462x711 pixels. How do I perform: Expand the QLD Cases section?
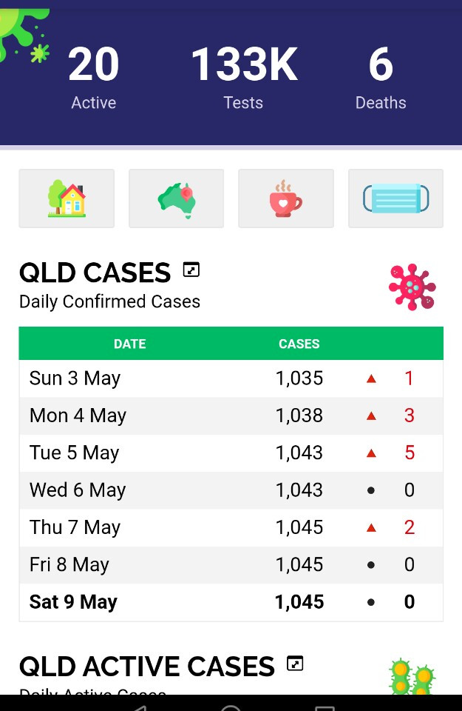tap(191, 270)
